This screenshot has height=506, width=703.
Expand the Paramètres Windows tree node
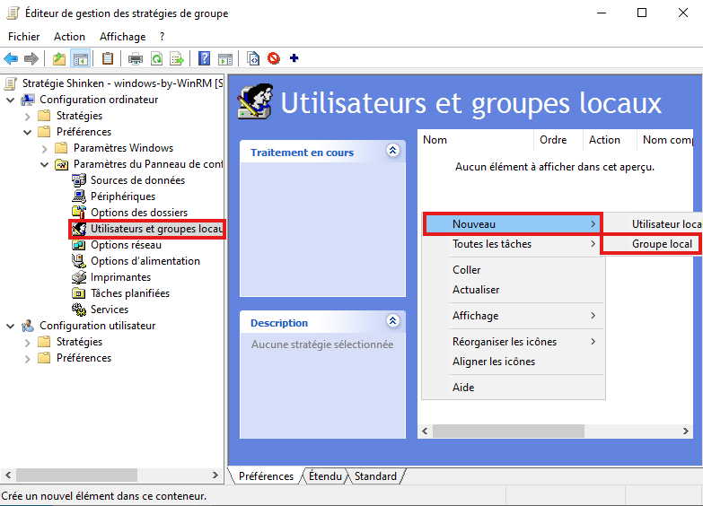coord(45,148)
